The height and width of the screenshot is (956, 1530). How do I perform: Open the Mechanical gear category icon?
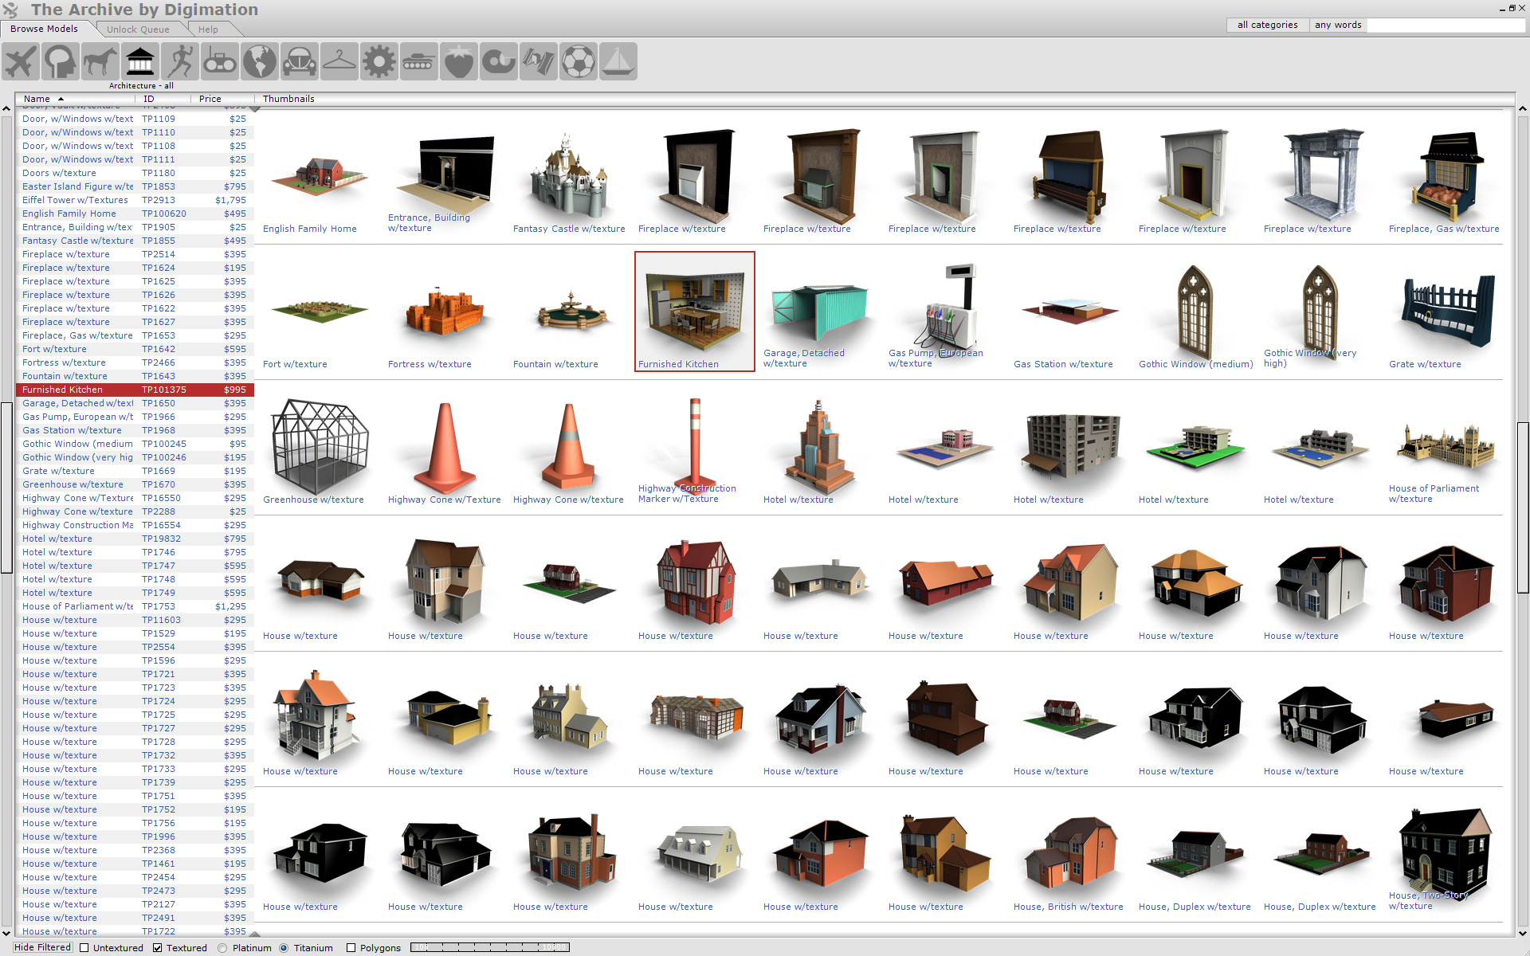(x=379, y=61)
